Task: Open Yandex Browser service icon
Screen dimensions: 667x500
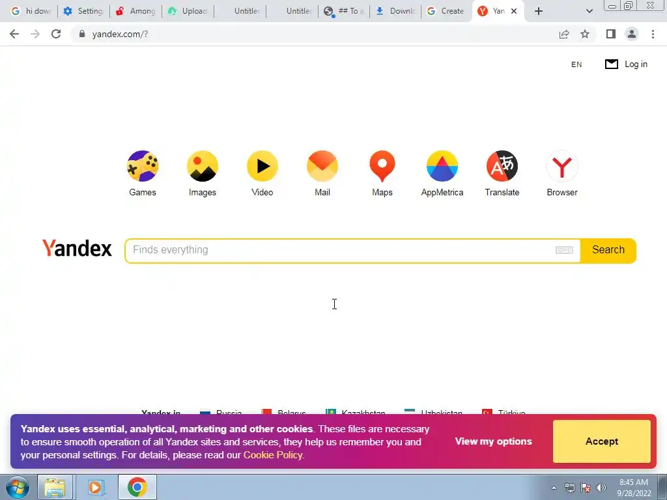Action: pos(562,166)
